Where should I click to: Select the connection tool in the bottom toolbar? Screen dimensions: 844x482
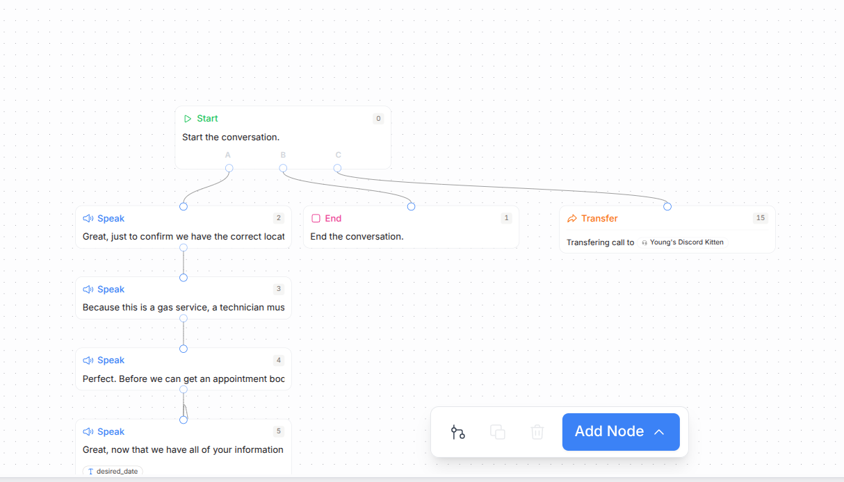458,432
